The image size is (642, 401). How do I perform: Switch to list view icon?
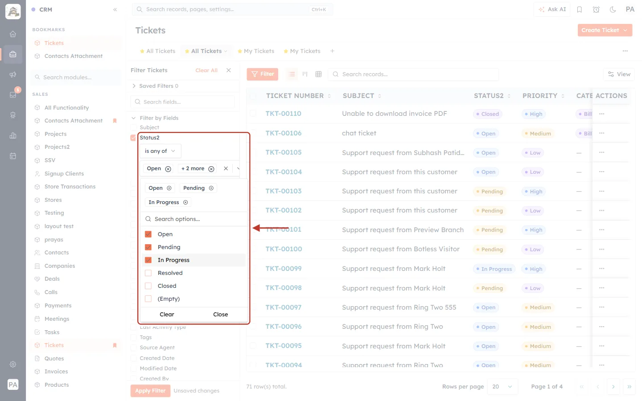292,74
